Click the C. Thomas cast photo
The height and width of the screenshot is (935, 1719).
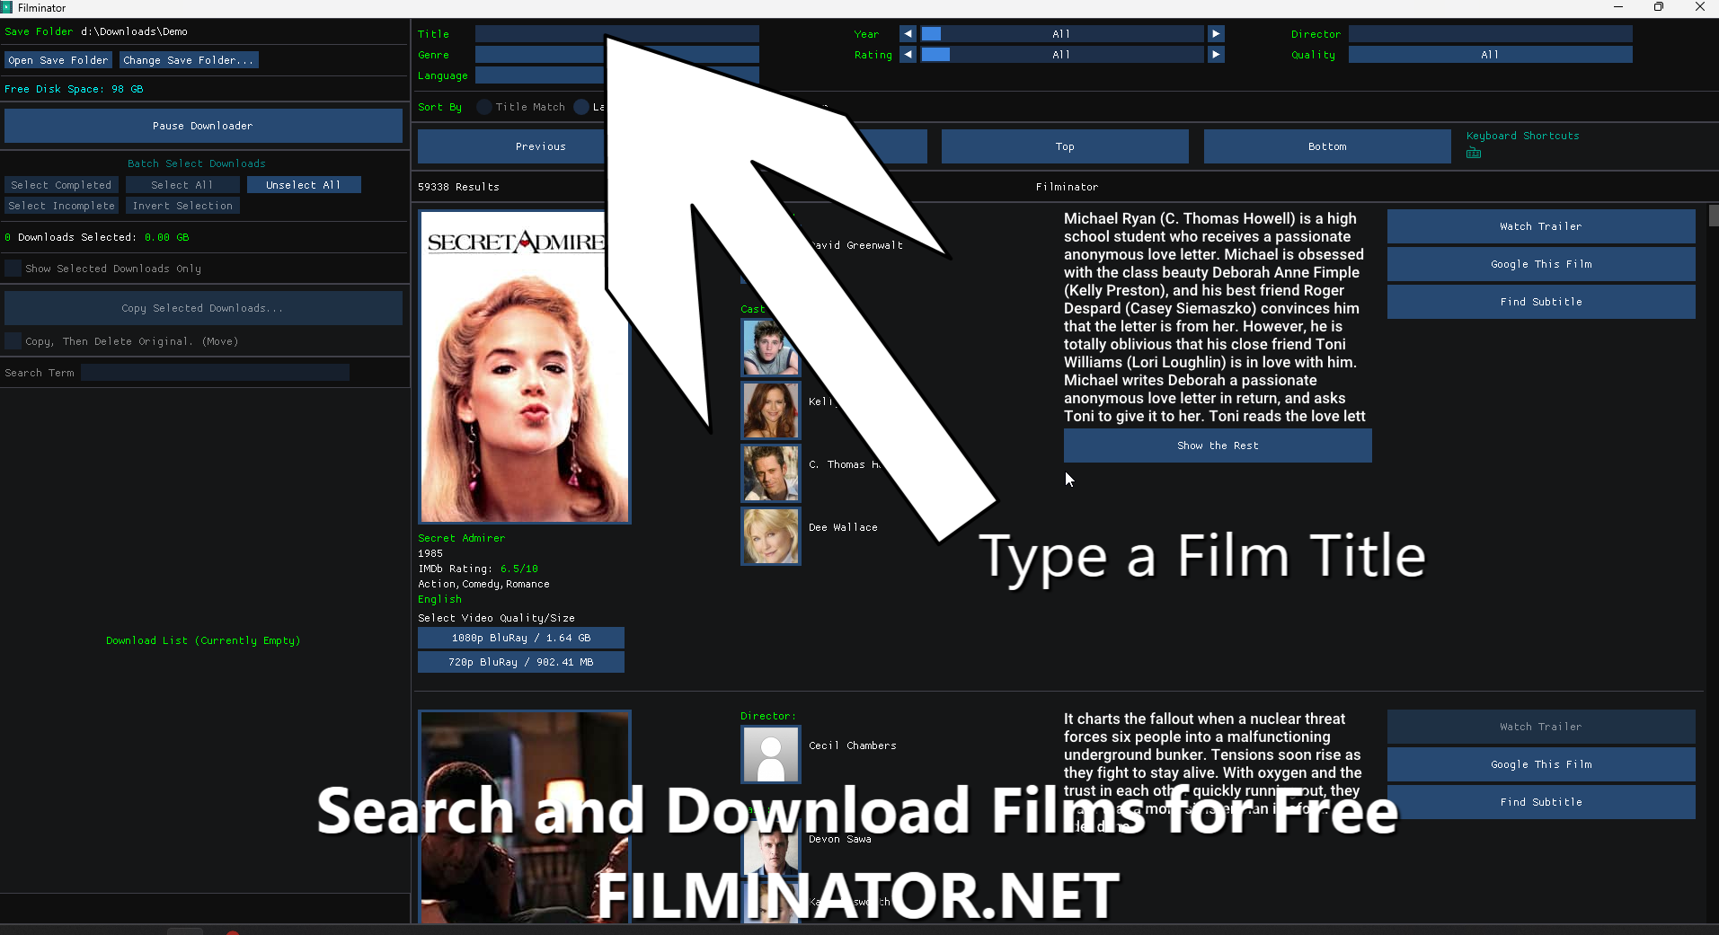(x=770, y=472)
